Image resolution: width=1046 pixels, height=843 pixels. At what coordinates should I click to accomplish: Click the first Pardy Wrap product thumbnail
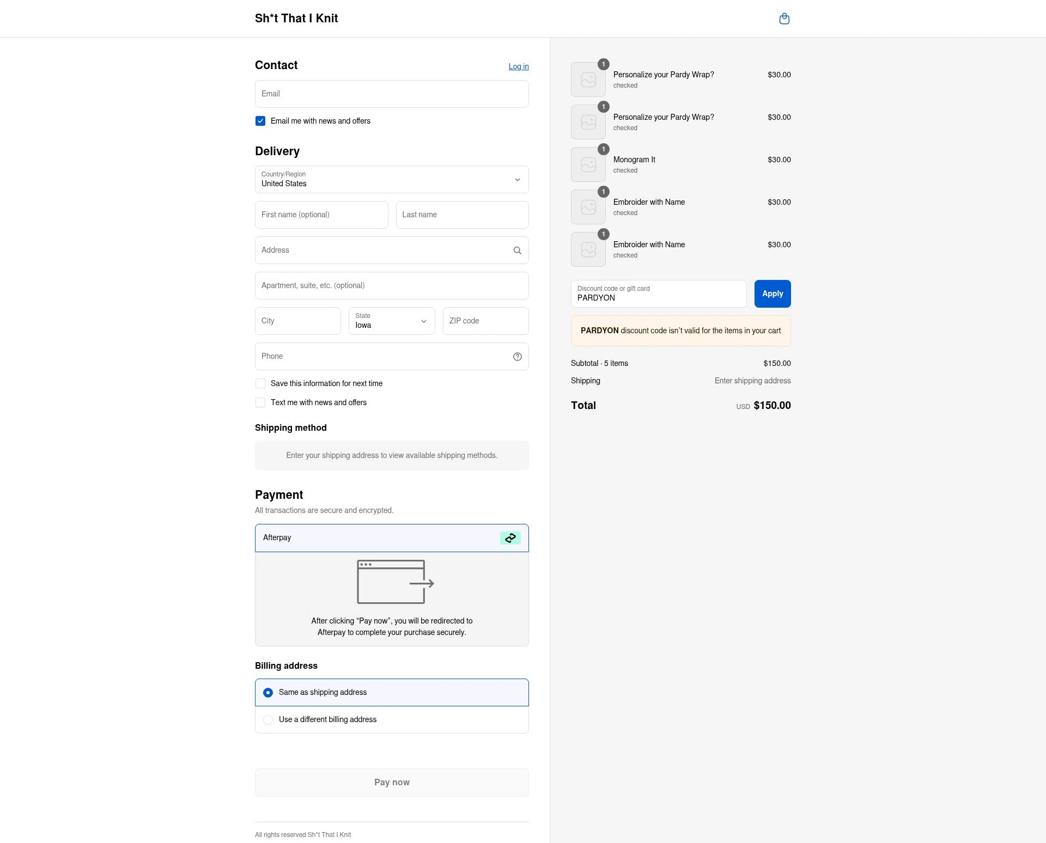point(588,79)
